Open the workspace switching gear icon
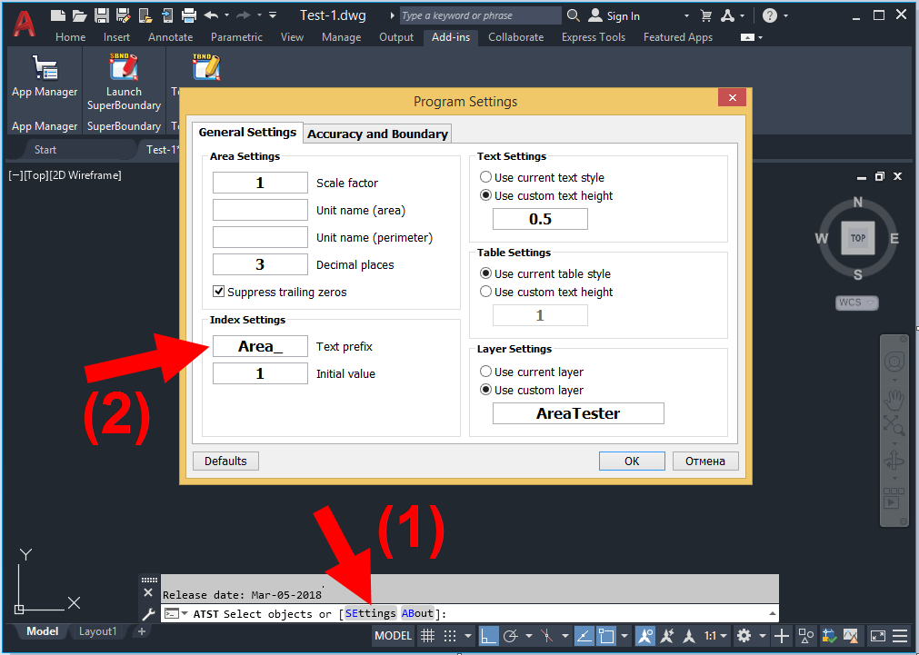 (744, 636)
